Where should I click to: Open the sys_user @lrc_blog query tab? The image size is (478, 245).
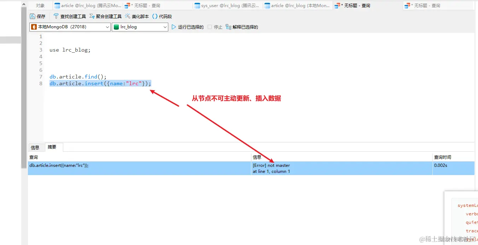click(x=227, y=5)
